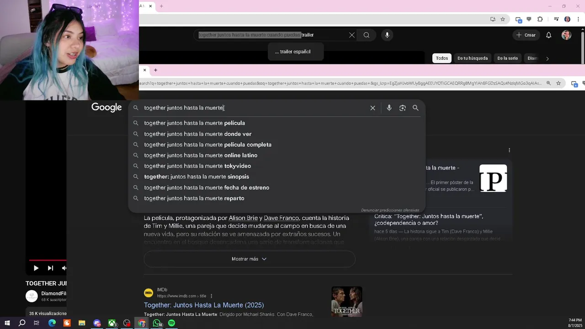Open Spotify from taskbar
The width and height of the screenshot is (585, 329).
pyautogui.click(x=172, y=323)
